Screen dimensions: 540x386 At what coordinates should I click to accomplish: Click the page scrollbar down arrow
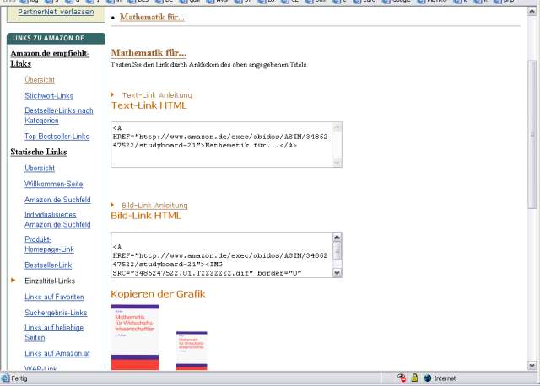[532, 365]
